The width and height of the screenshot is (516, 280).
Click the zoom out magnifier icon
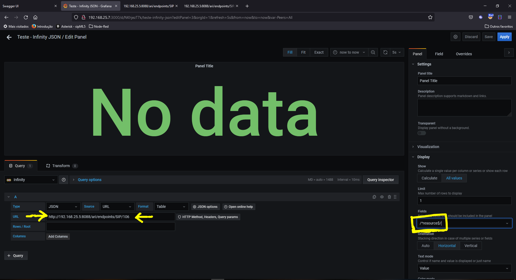click(373, 52)
